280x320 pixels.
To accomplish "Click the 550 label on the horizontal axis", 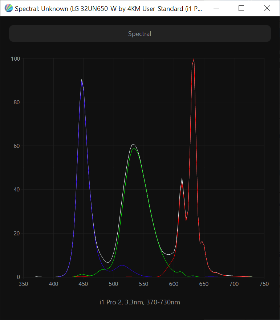I will click(144, 284).
